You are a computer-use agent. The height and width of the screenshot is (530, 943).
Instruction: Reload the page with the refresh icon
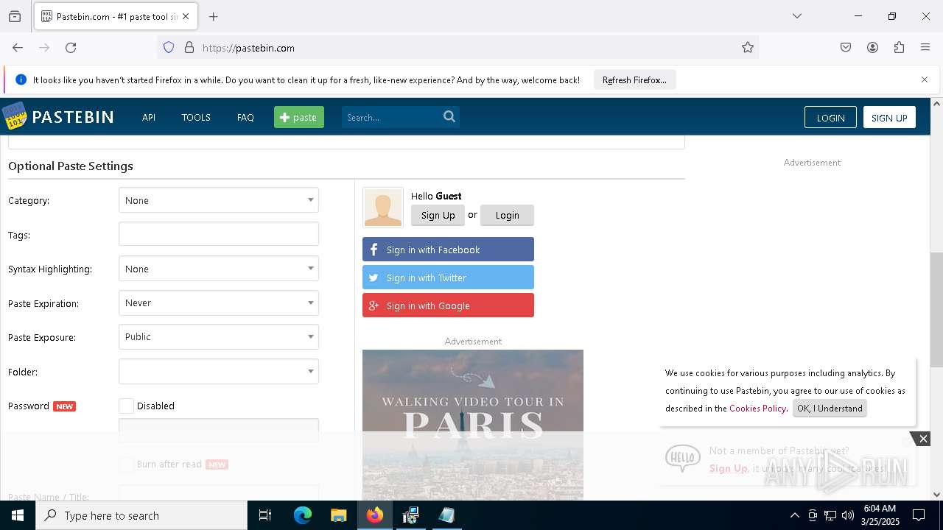click(71, 48)
